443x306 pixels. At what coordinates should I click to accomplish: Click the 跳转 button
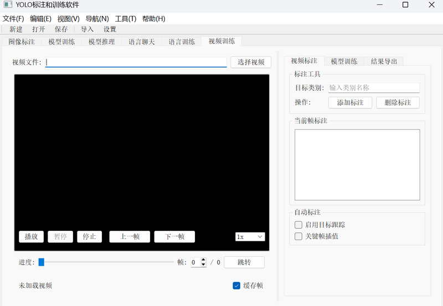tap(244, 262)
